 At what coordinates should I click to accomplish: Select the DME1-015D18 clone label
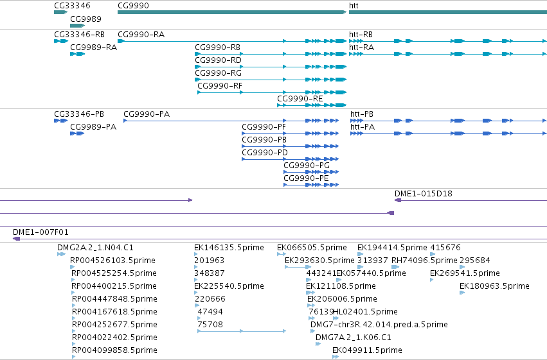[x=423, y=194]
